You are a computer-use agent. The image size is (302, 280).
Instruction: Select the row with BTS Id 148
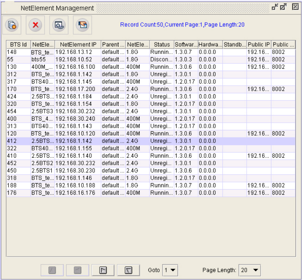18,52
